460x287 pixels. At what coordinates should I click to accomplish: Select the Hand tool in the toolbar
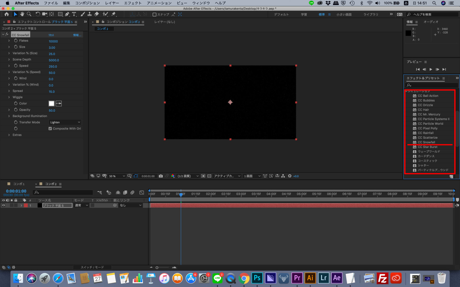[x=22, y=14]
